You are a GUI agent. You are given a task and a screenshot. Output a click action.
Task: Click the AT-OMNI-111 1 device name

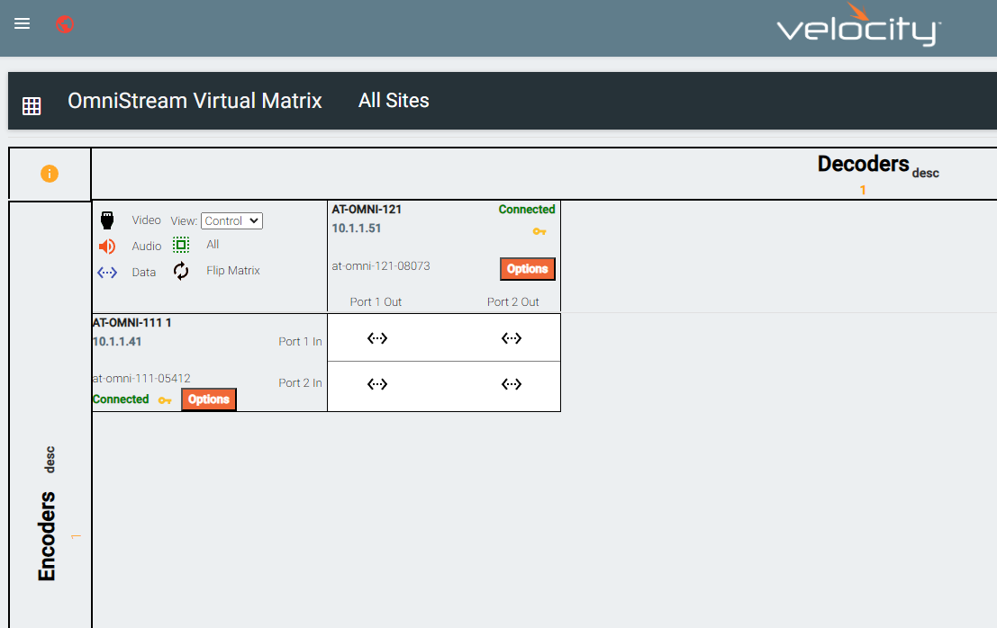(x=131, y=323)
